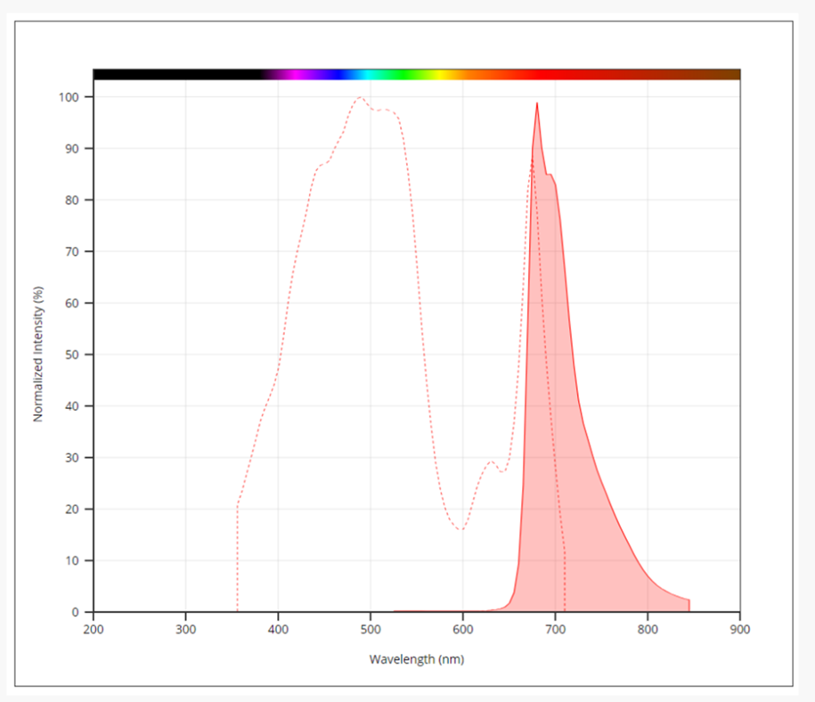Click the yellow region of the spectrum color bar
815x702 pixels.
click(441, 74)
